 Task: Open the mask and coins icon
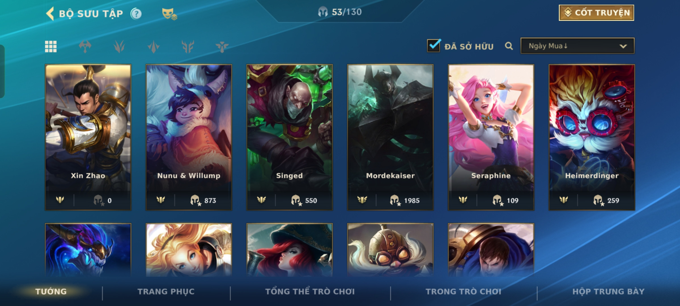click(169, 14)
